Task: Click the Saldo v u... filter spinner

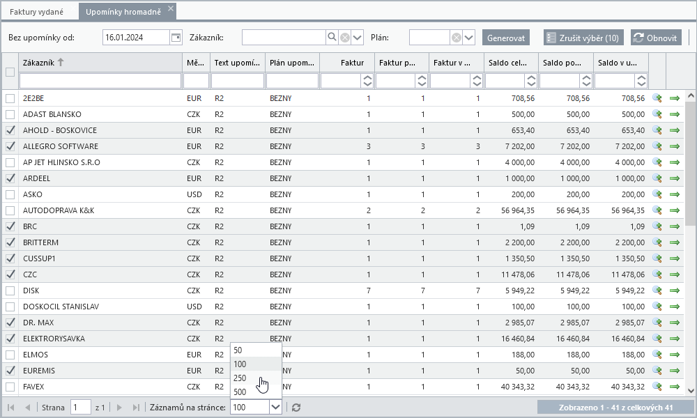Action: click(641, 81)
